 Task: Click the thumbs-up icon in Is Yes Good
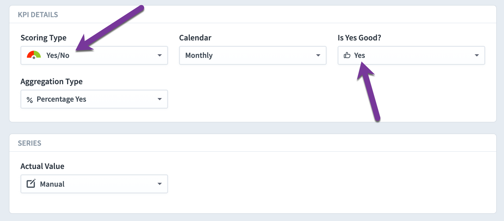(347, 55)
